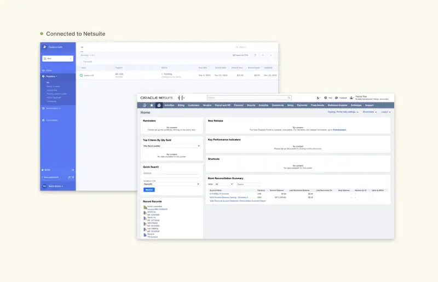This screenshot has width=438, height=282.
Task: Click the New button in the blue sidebar
Action: (x=57, y=58)
